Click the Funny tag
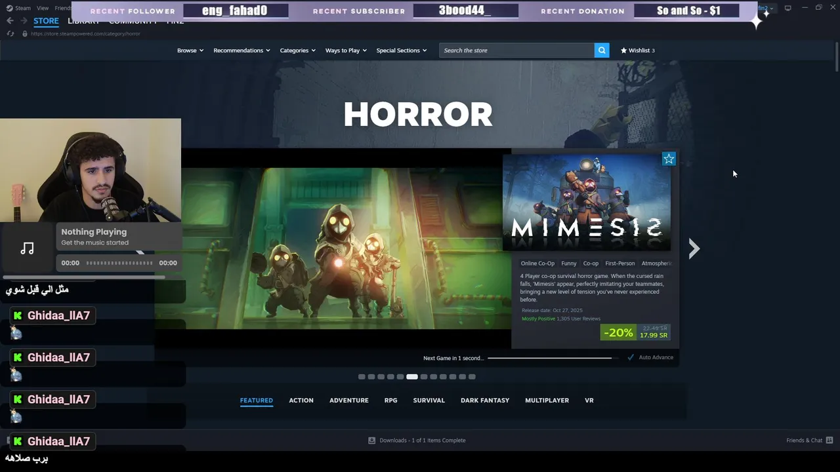 click(569, 264)
